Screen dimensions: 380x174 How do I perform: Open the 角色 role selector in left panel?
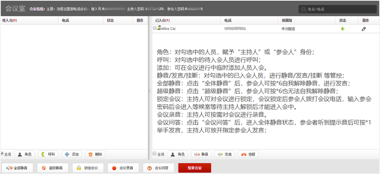pyautogui.click(x=24, y=154)
